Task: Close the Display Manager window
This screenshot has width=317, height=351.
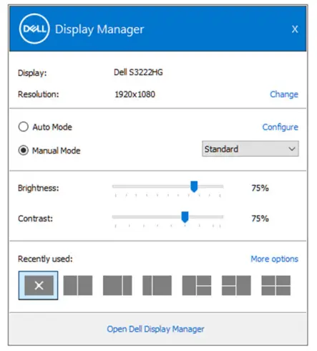Action: point(295,29)
